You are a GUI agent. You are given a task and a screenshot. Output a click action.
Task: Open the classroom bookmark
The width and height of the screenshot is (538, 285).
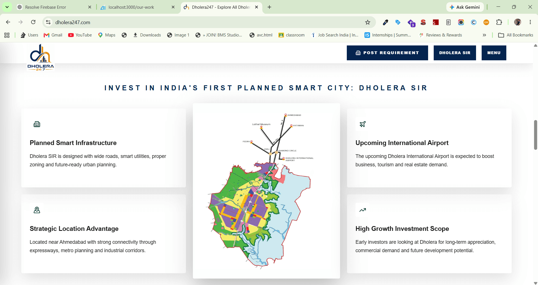click(292, 35)
